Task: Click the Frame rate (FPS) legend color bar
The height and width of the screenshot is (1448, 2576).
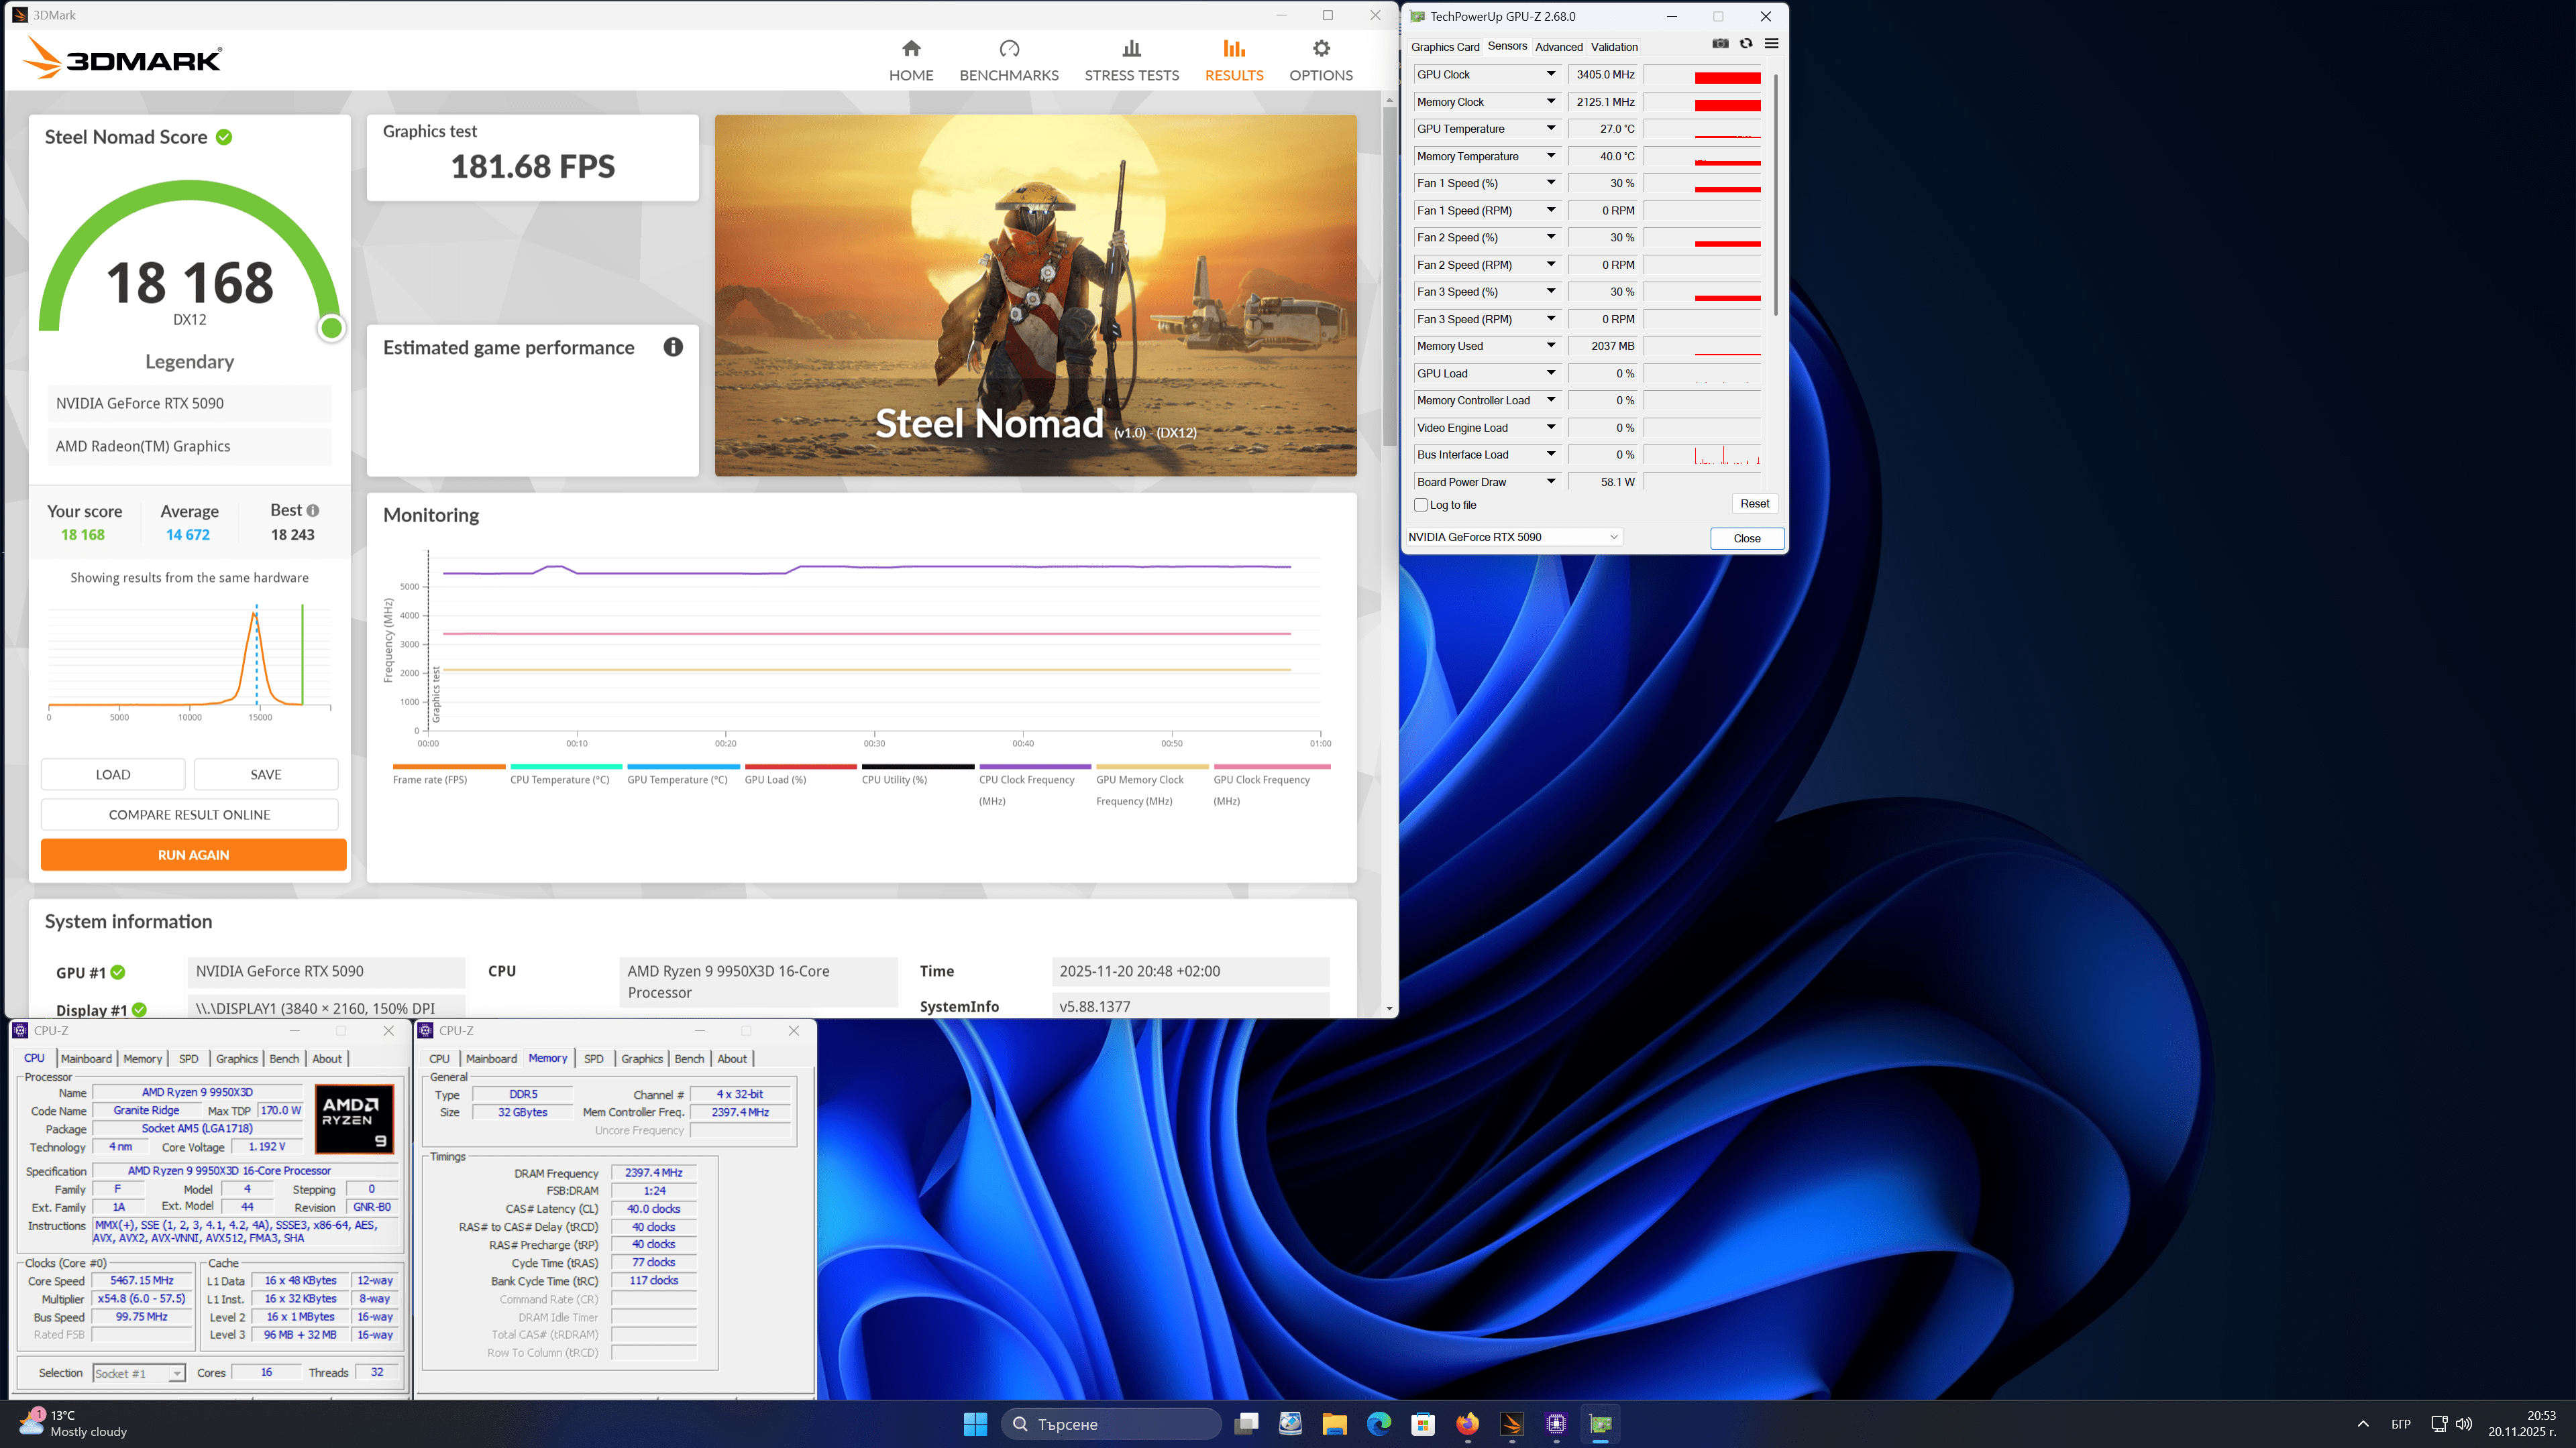Action: 449,766
